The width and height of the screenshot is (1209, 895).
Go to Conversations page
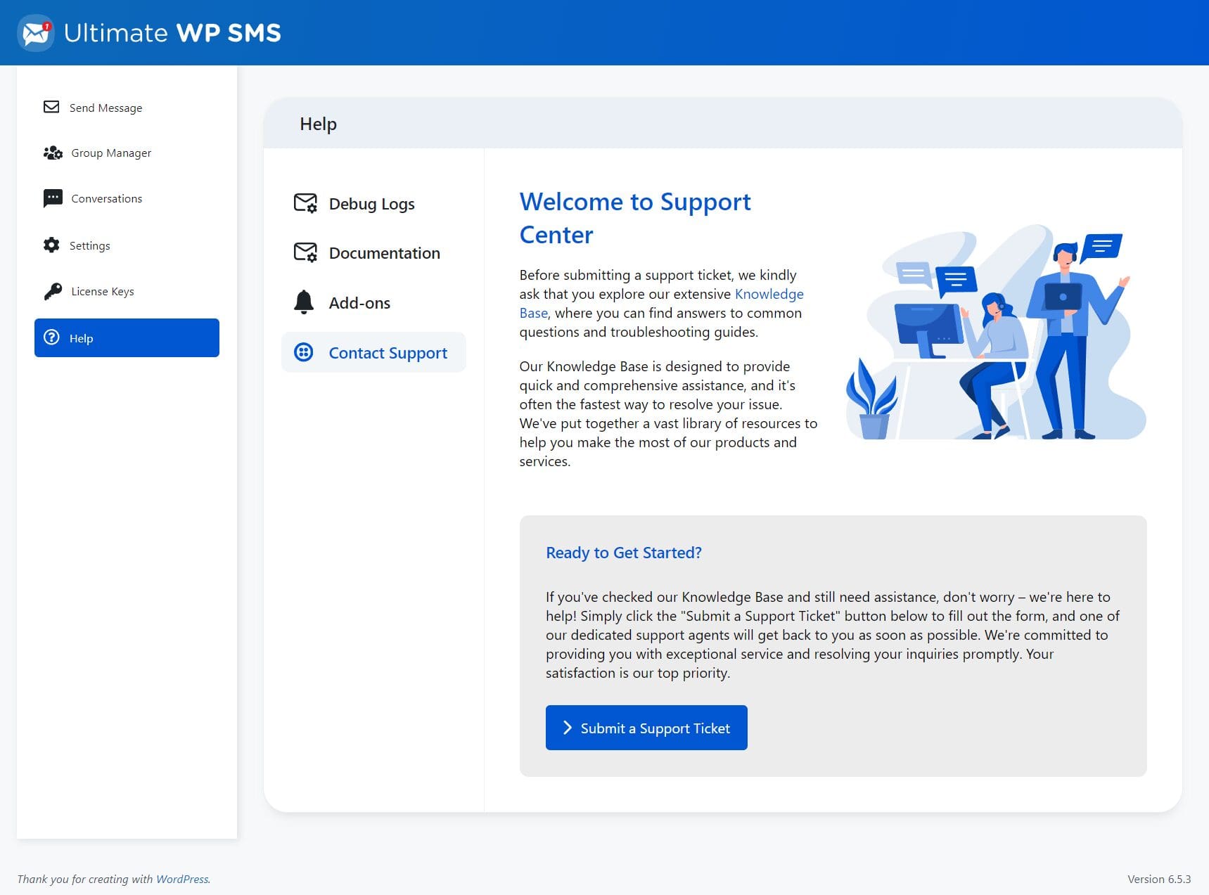click(127, 198)
